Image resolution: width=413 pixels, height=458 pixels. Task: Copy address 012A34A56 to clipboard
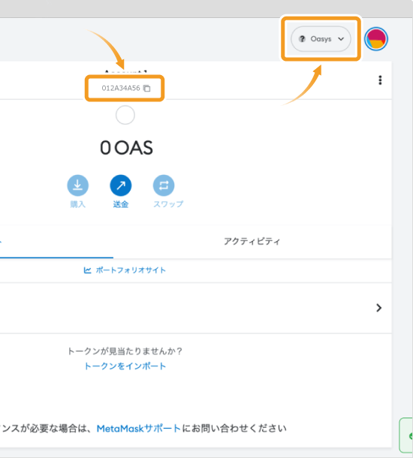[x=125, y=88]
